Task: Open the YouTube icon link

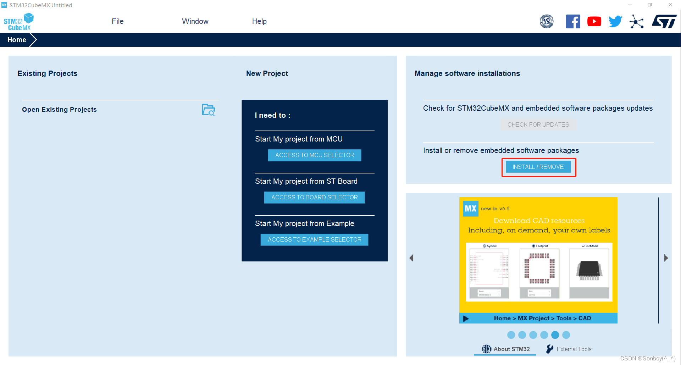Action: tap(594, 22)
